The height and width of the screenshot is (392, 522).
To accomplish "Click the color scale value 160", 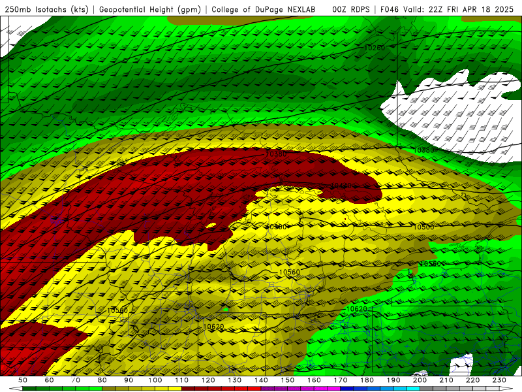I will 314,380.
